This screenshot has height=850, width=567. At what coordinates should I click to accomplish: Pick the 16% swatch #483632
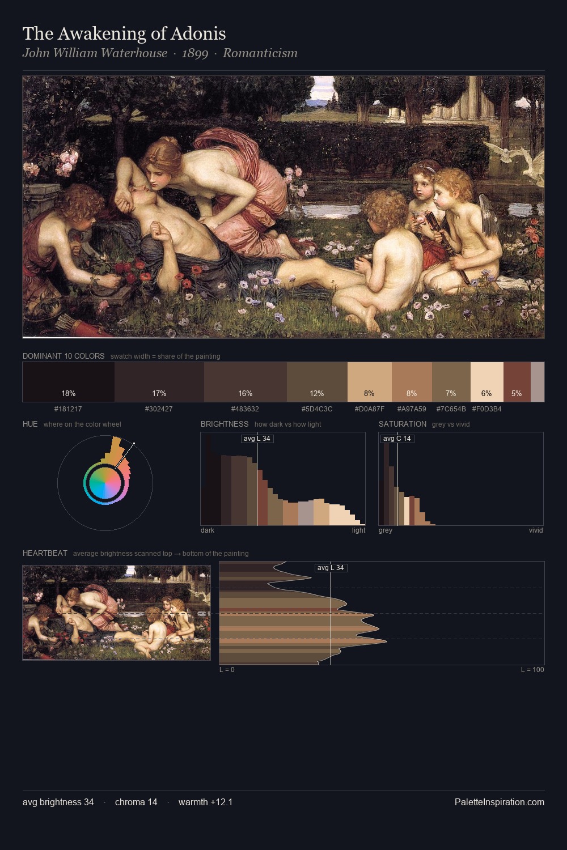click(x=246, y=382)
